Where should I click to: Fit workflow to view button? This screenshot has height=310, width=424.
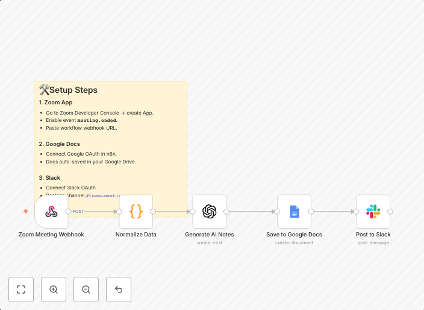coord(21,289)
